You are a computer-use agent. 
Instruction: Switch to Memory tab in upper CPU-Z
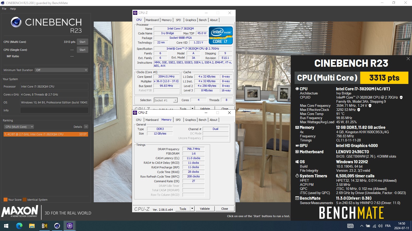(x=167, y=20)
